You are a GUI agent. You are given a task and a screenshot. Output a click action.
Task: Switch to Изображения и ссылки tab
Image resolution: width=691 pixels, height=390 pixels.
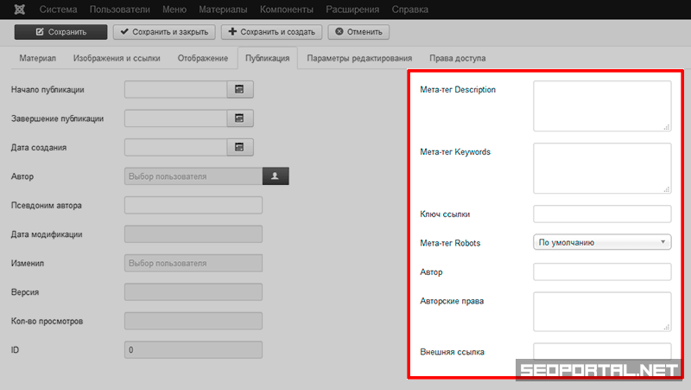pos(117,58)
